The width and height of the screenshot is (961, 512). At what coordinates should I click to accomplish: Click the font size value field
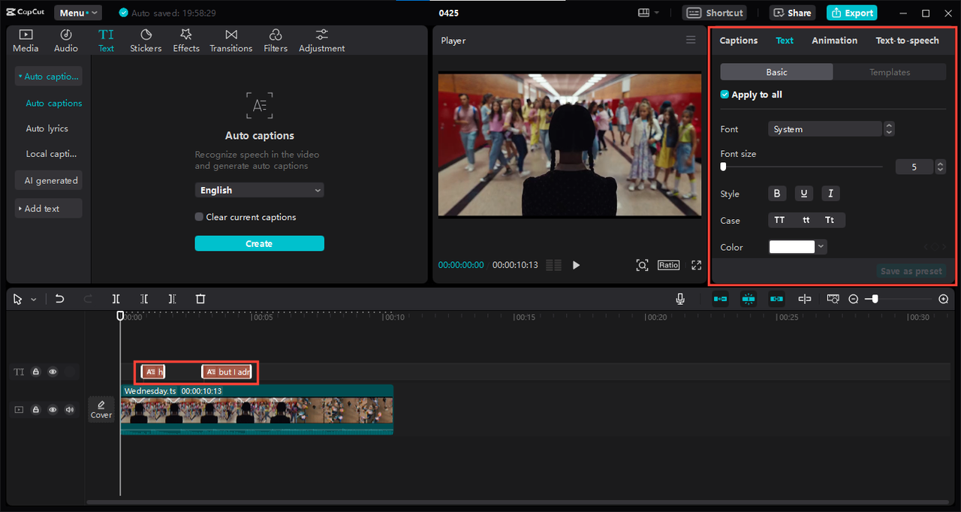[914, 167]
